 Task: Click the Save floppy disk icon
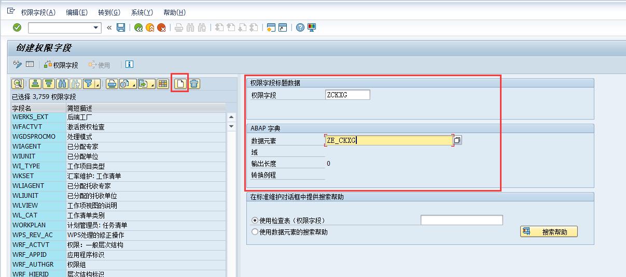(x=121, y=27)
